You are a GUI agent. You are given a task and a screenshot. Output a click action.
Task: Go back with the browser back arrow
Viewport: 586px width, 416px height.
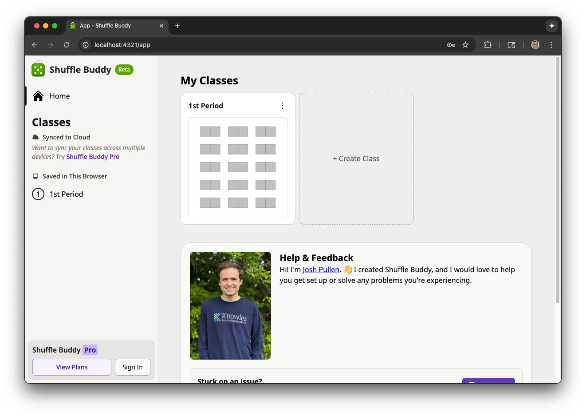[35, 45]
